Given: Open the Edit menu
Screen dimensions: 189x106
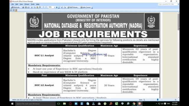Looking at the screenshot, I should (x=17, y=4).
